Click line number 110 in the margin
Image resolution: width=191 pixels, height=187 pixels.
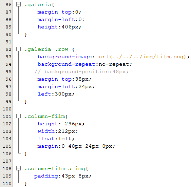coord(7,183)
